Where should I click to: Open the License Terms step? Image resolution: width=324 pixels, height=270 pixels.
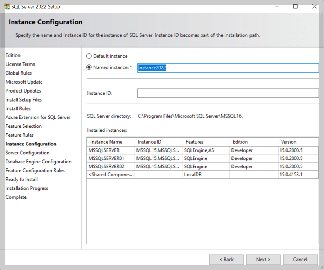pos(20,64)
